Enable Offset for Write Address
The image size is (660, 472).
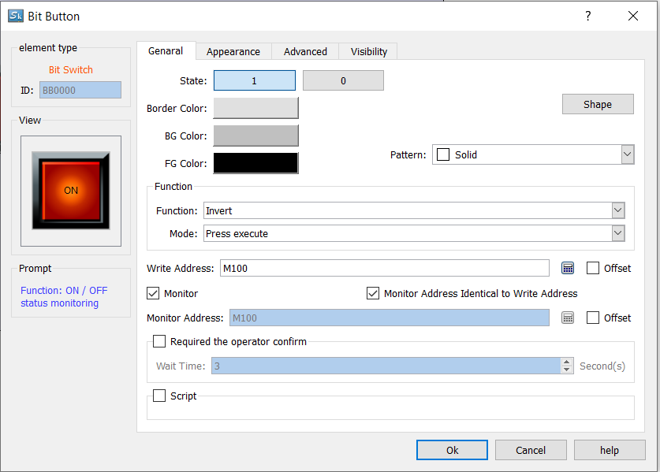pyautogui.click(x=593, y=268)
